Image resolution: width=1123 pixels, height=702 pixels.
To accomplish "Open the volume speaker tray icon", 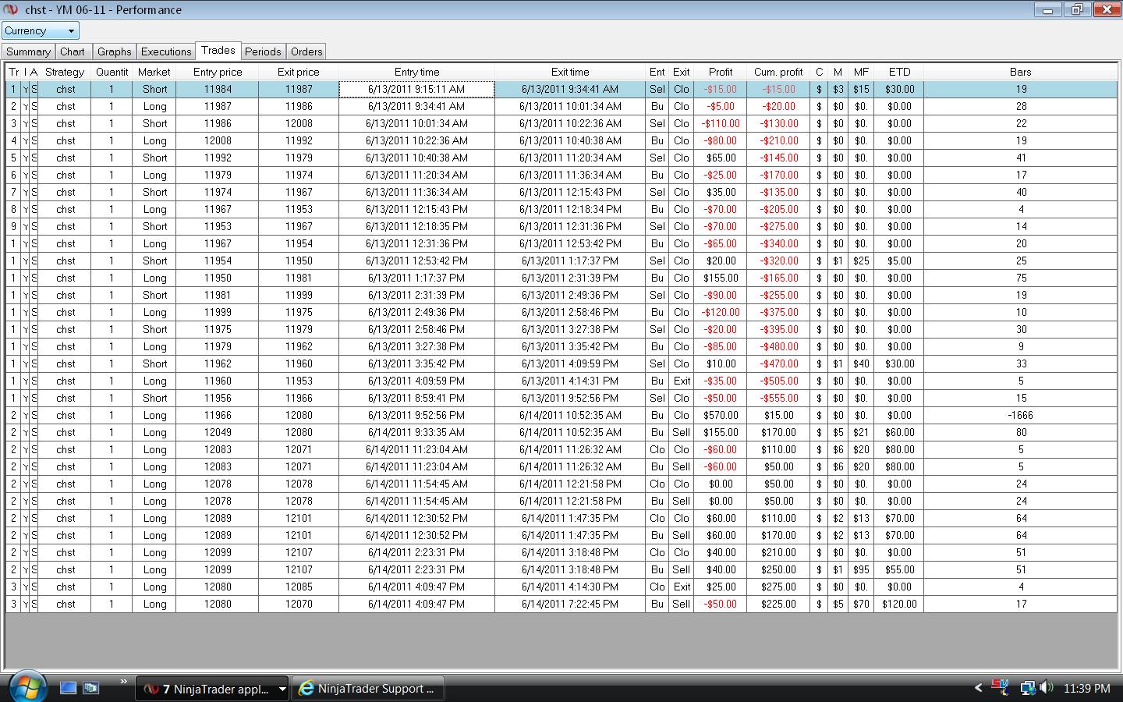I will 1047,688.
